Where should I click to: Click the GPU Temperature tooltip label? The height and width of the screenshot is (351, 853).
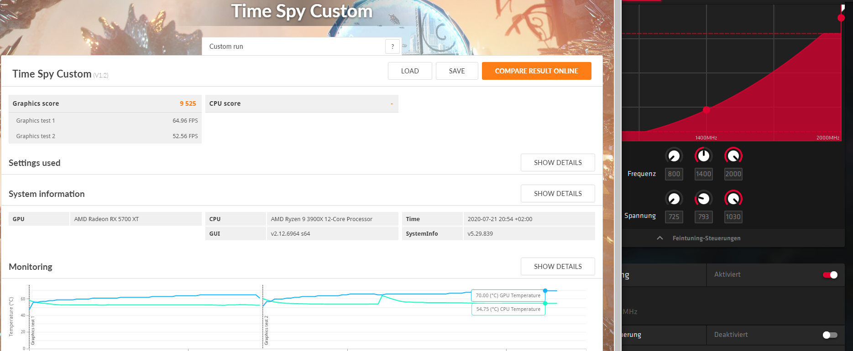coord(508,295)
